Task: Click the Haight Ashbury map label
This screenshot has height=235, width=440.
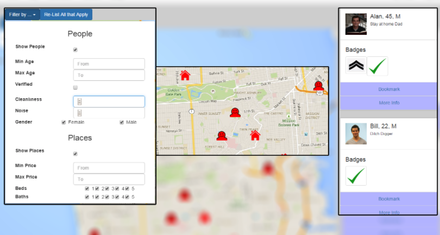Action: [248, 93]
